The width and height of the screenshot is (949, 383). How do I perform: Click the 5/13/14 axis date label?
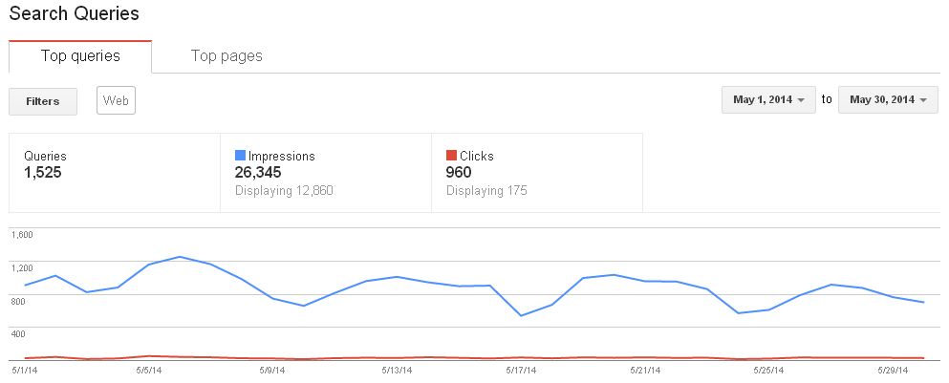397,369
